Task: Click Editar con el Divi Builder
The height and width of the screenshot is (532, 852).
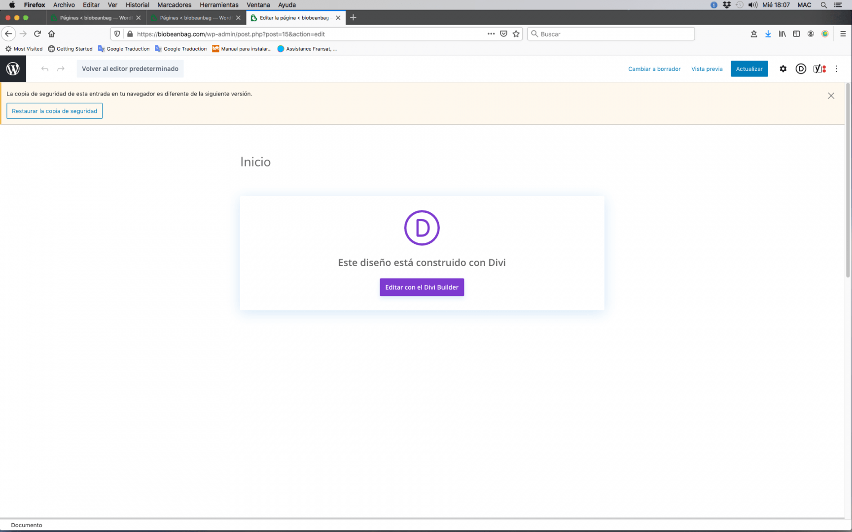Action: (x=422, y=287)
